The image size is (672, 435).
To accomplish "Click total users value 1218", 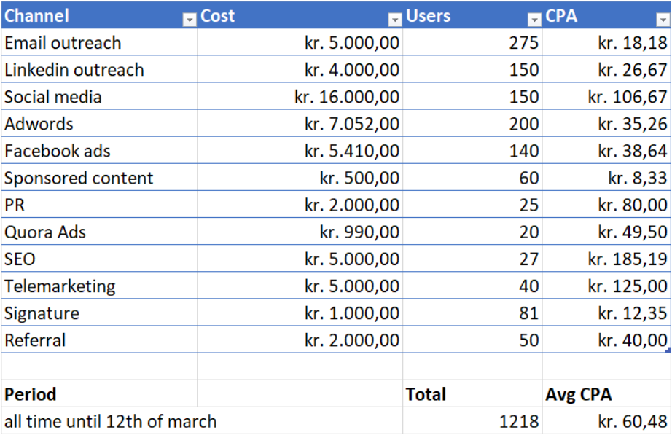I will pos(472,420).
